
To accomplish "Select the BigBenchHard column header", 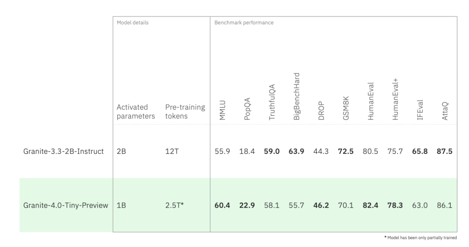I will [297, 99].
